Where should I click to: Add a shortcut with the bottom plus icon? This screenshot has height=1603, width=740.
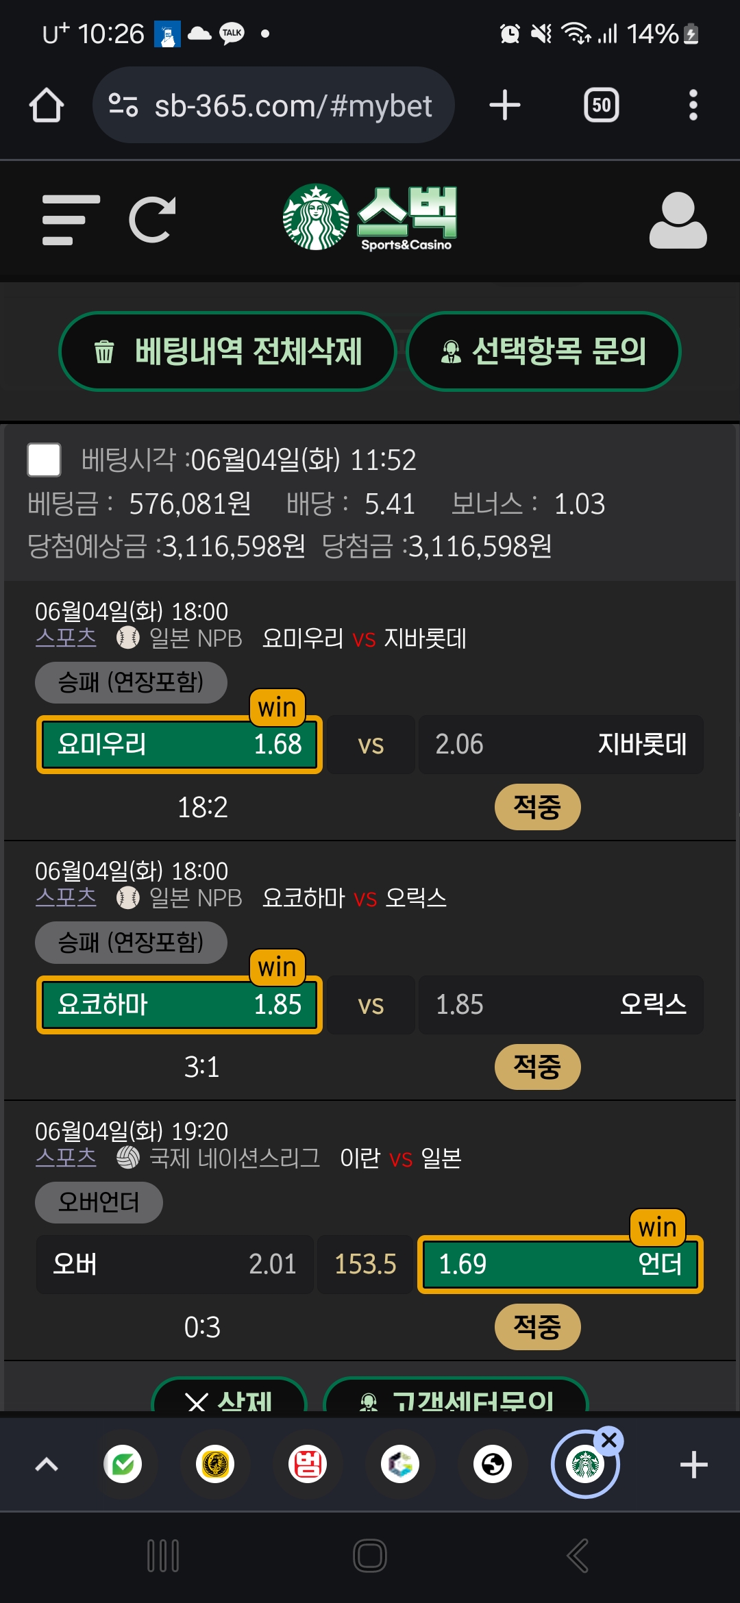pos(693,1465)
